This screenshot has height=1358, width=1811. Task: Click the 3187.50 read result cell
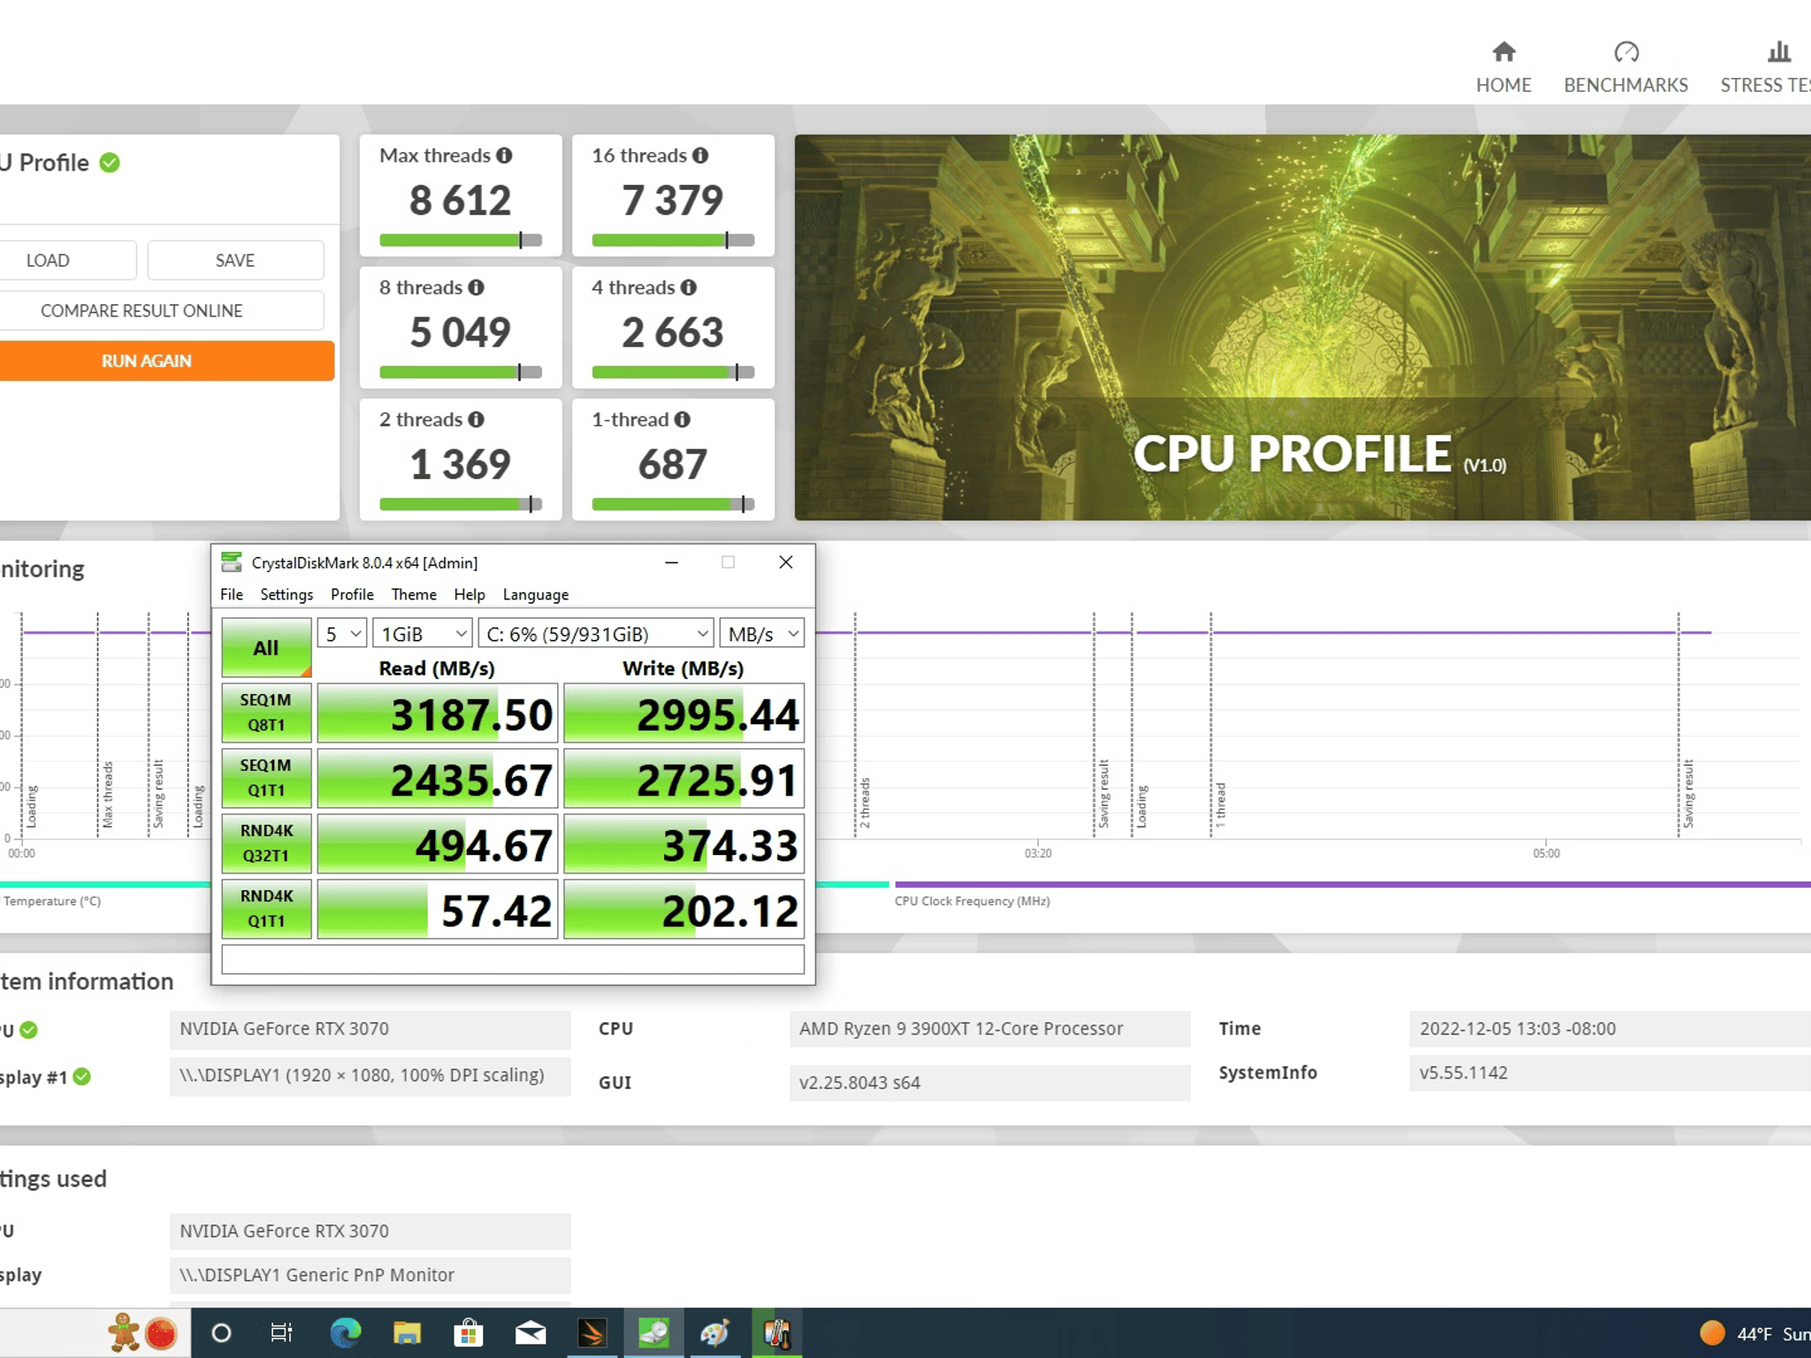coord(438,713)
